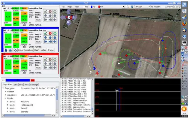Expand the header tree node

(x=5, y=92)
